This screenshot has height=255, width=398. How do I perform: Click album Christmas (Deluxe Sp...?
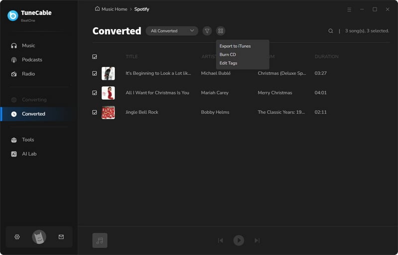(282, 73)
